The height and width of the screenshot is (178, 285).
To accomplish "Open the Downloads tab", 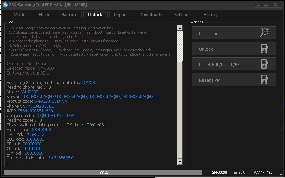I will 151,14.
